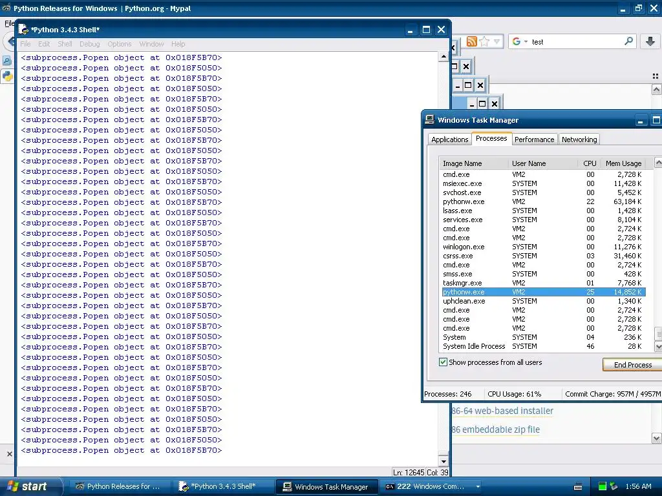Click browser page scrollbar down arrow
Viewport: 662px width, 496px height.
point(656,439)
